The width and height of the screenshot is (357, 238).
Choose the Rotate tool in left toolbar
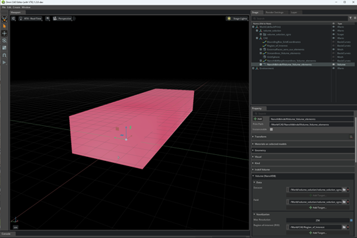(x=5, y=41)
